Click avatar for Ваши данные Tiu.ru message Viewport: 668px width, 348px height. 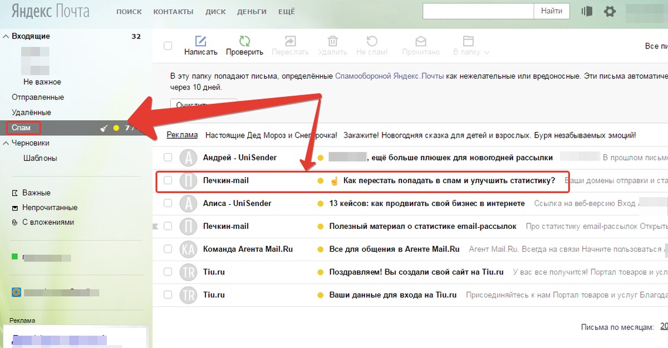click(189, 295)
